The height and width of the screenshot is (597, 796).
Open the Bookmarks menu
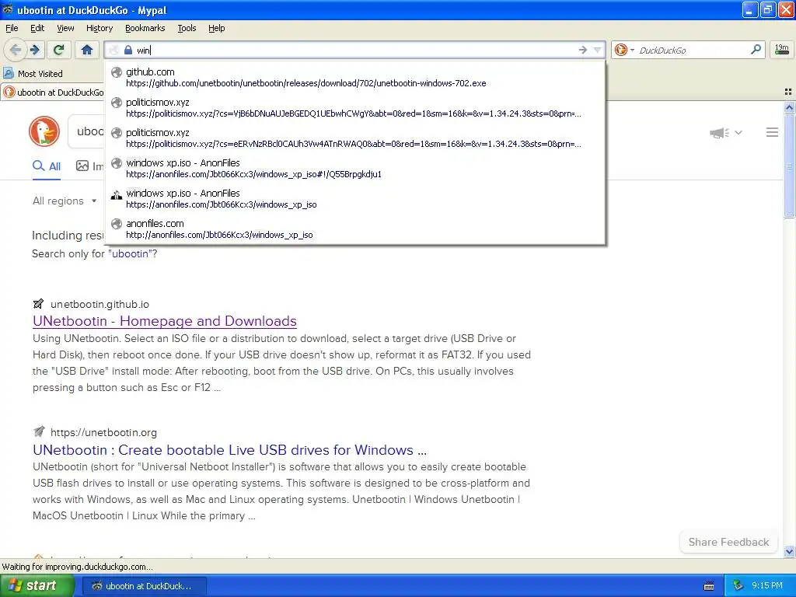145,28
